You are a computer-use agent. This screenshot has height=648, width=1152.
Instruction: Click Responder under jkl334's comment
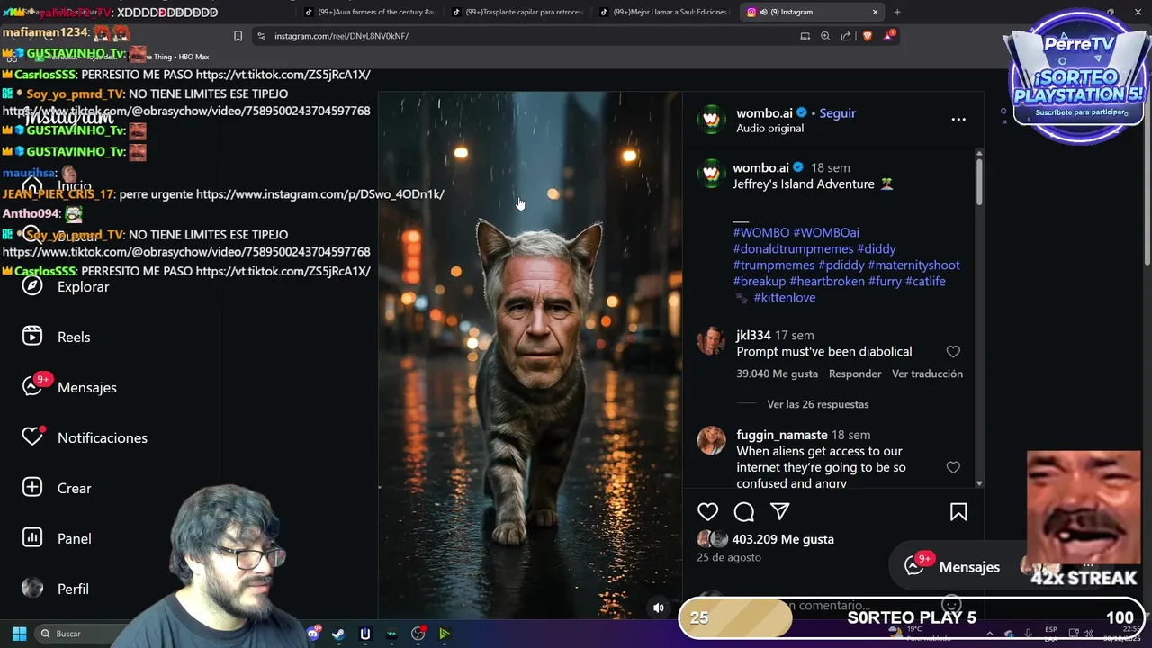click(855, 373)
